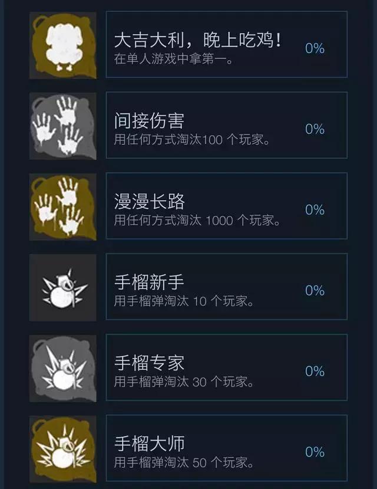Click the 0% progress for 漫漫长路
The image size is (377, 489).
(x=315, y=209)
